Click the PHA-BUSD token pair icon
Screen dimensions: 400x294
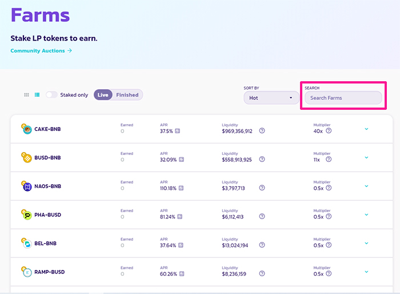[x=26, y=215]
